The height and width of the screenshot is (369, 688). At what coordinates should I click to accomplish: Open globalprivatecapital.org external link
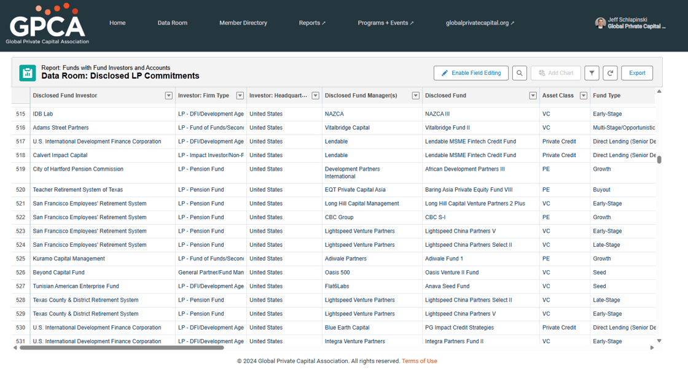coord(480,23)
